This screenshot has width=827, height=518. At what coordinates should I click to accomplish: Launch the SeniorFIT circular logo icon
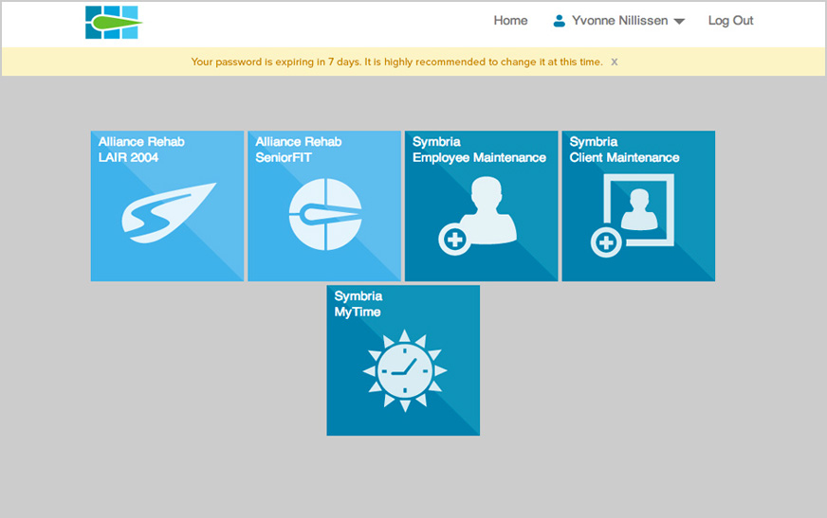coord(325,214)
